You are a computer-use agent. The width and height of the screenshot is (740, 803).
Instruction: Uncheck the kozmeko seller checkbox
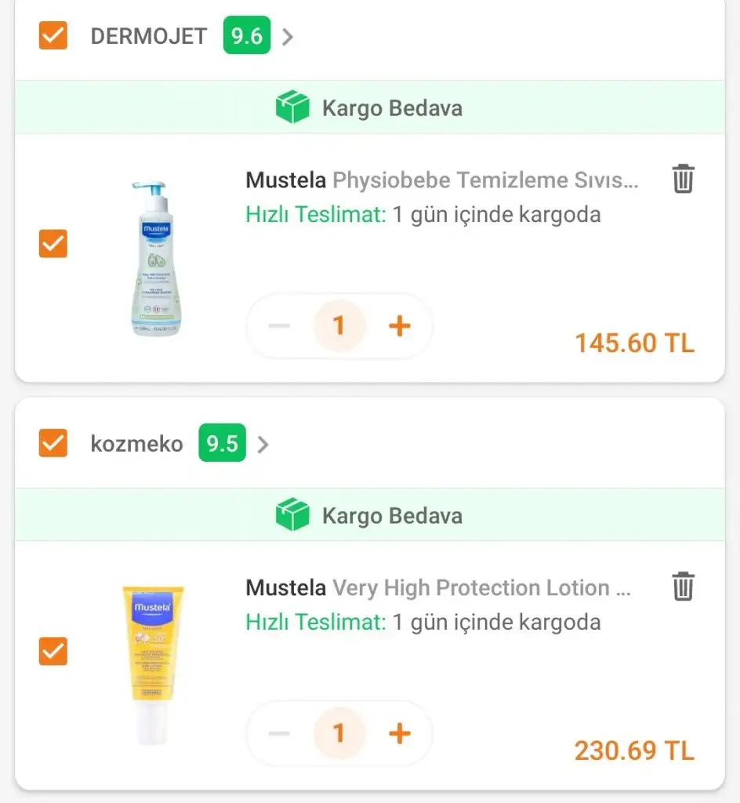pyautogui.click(x=53, y=444)
